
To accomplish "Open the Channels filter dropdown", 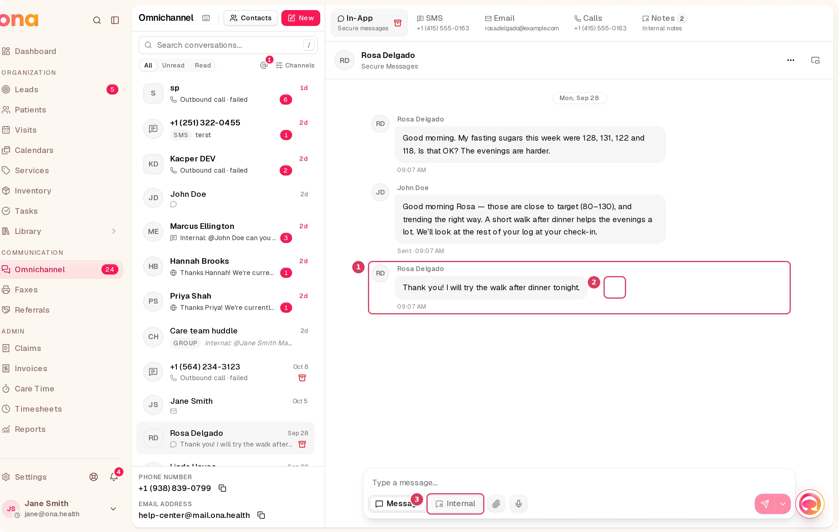I will (295, 65).
